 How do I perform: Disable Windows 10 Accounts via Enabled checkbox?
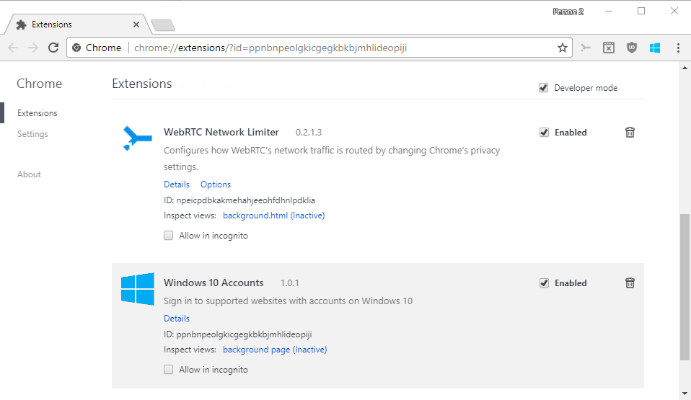click(x=545, y=283)
